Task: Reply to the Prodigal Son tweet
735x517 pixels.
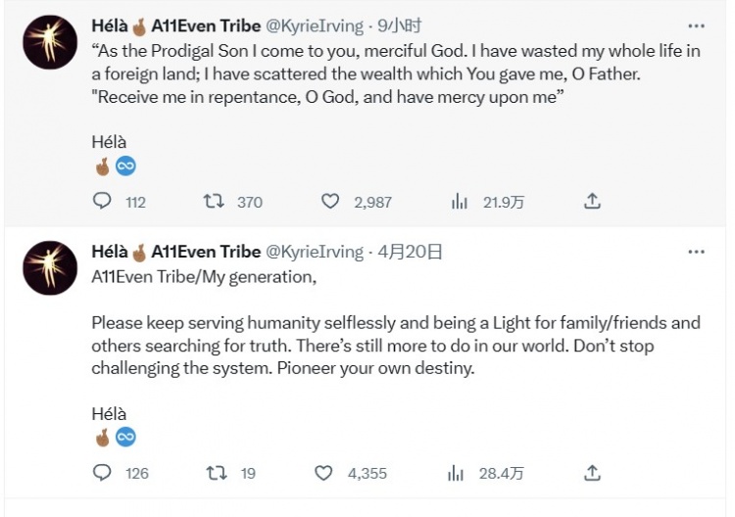Action: [x=102, y=202]
